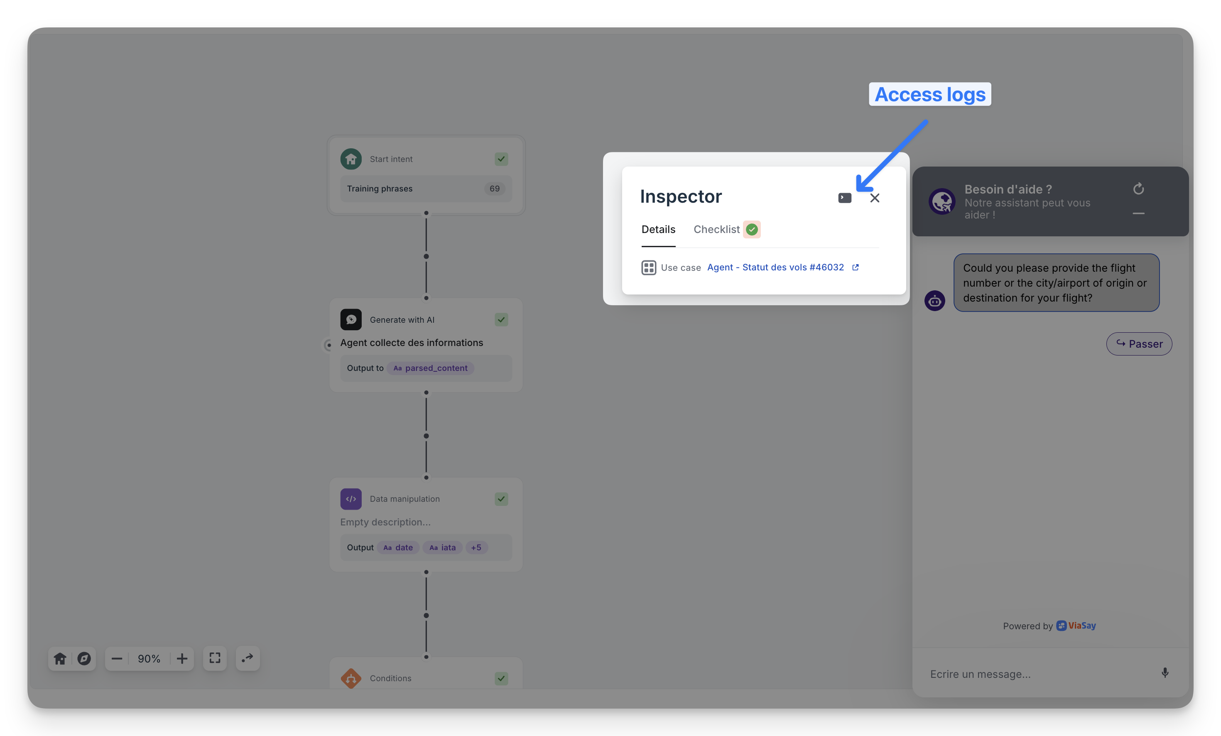Toggle the Data manipulation checkmark

[501, 499]
